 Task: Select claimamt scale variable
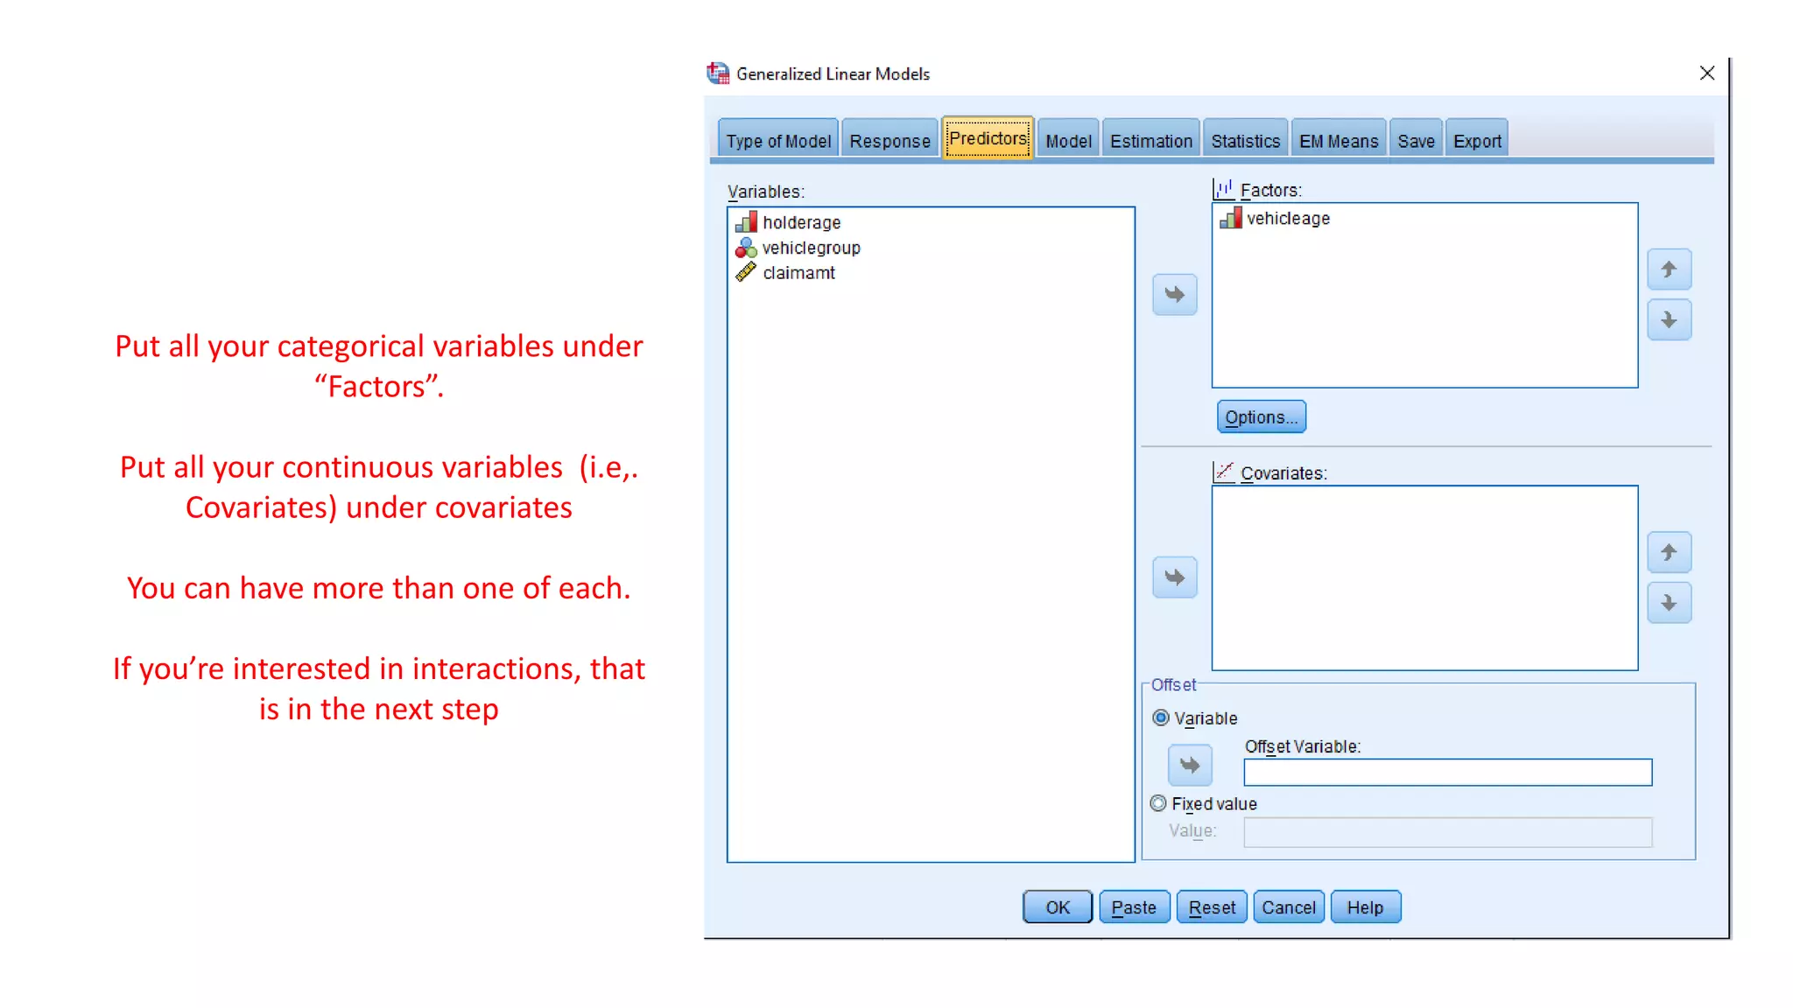(798, 273)
